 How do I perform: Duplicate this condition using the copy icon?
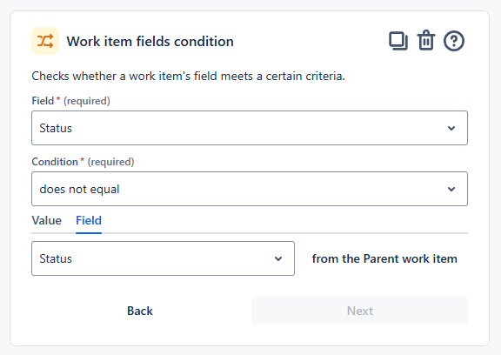pos(398,41)
